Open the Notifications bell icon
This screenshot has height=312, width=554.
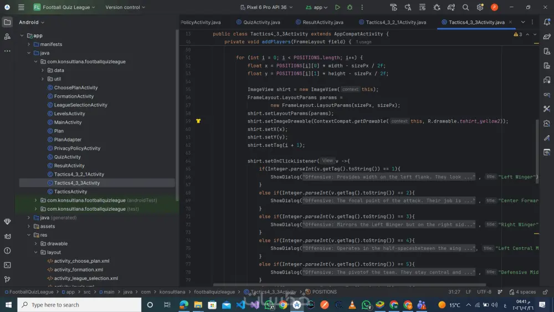pyautogui.click(x=547, y=22)
